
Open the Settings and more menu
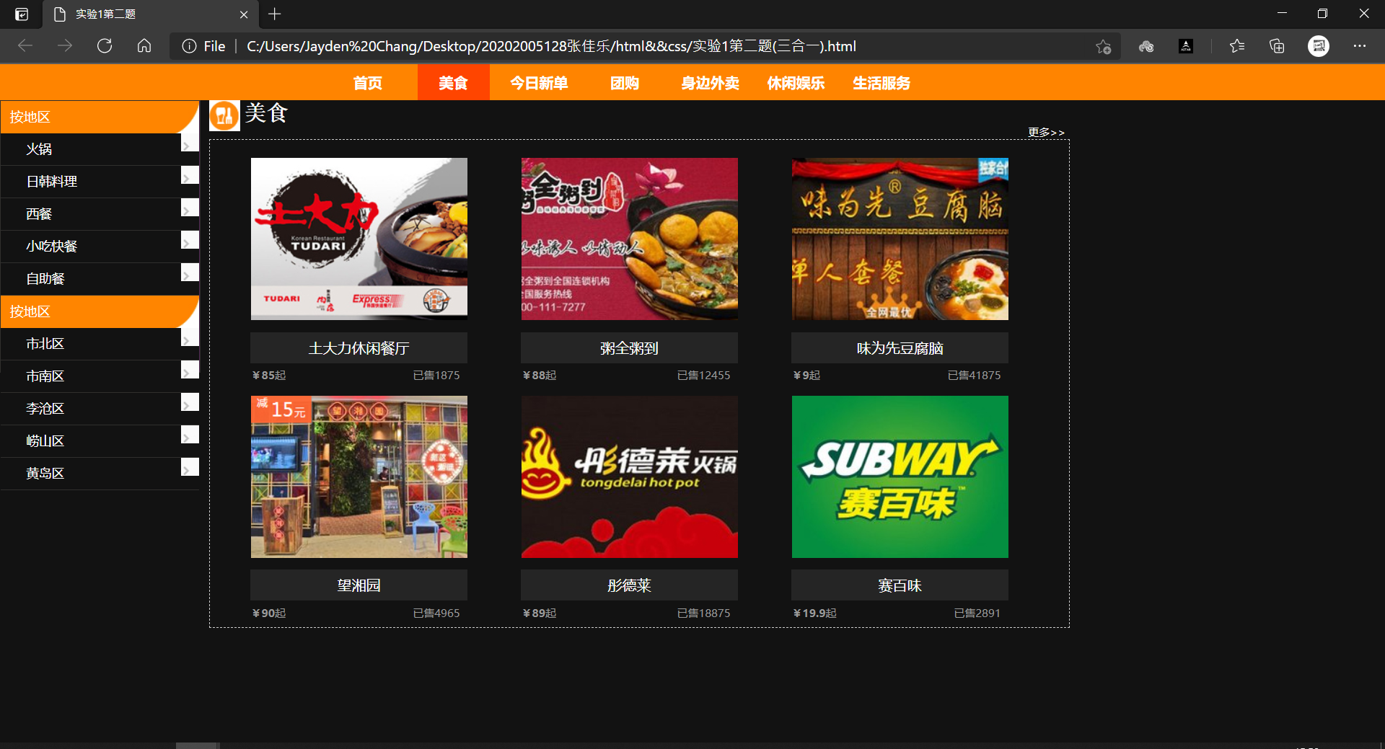pyautogui.click(x=1360, y=46)
